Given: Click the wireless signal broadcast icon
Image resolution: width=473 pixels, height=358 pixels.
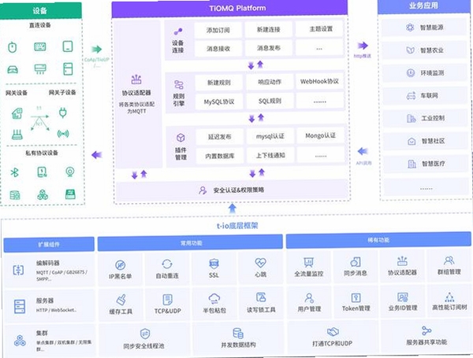Looking at the screenshot, I should 63,134.
